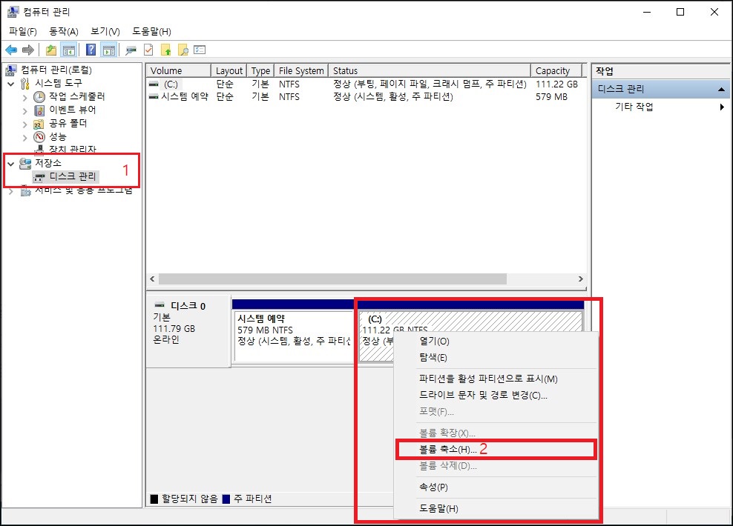Viewport: 733px width, 526px height.
Task: Click the Task Scheduler clock icon
Action: 39,96
